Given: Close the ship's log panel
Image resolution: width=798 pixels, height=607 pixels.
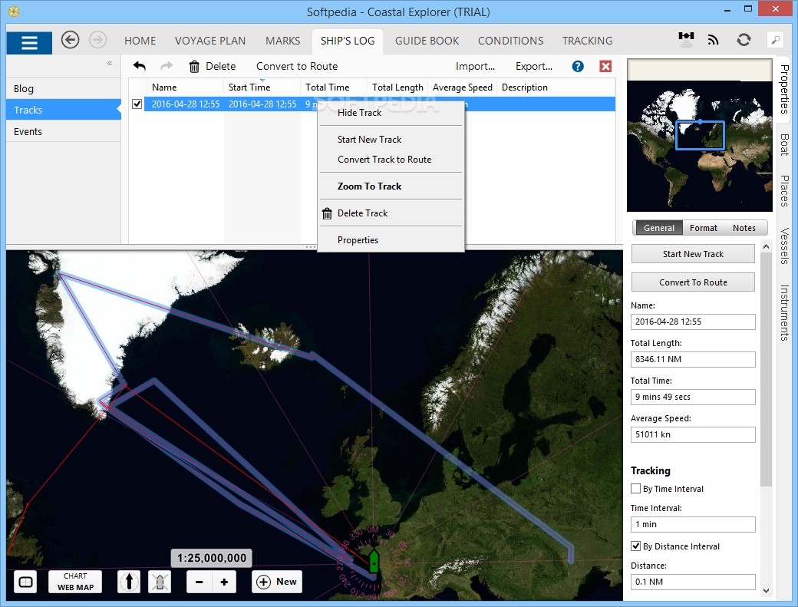Looking at the screenshot, I should tap(605, 66).
